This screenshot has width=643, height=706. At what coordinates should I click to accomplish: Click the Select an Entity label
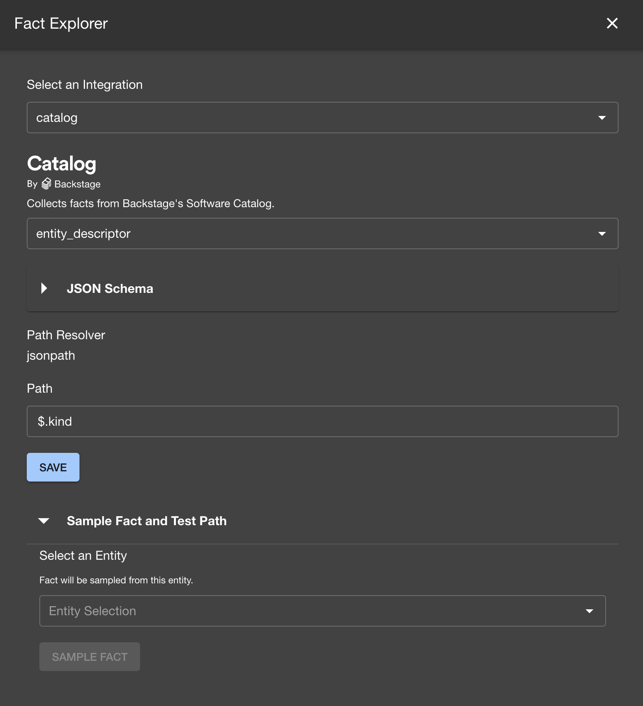point(83,555)
